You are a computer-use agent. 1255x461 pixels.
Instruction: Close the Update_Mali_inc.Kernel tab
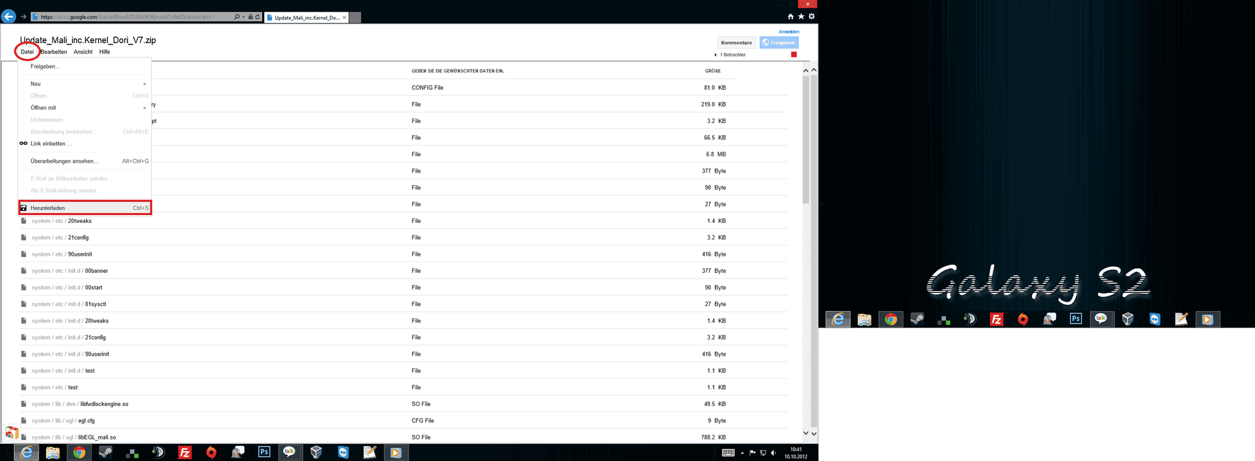(344, 18)
